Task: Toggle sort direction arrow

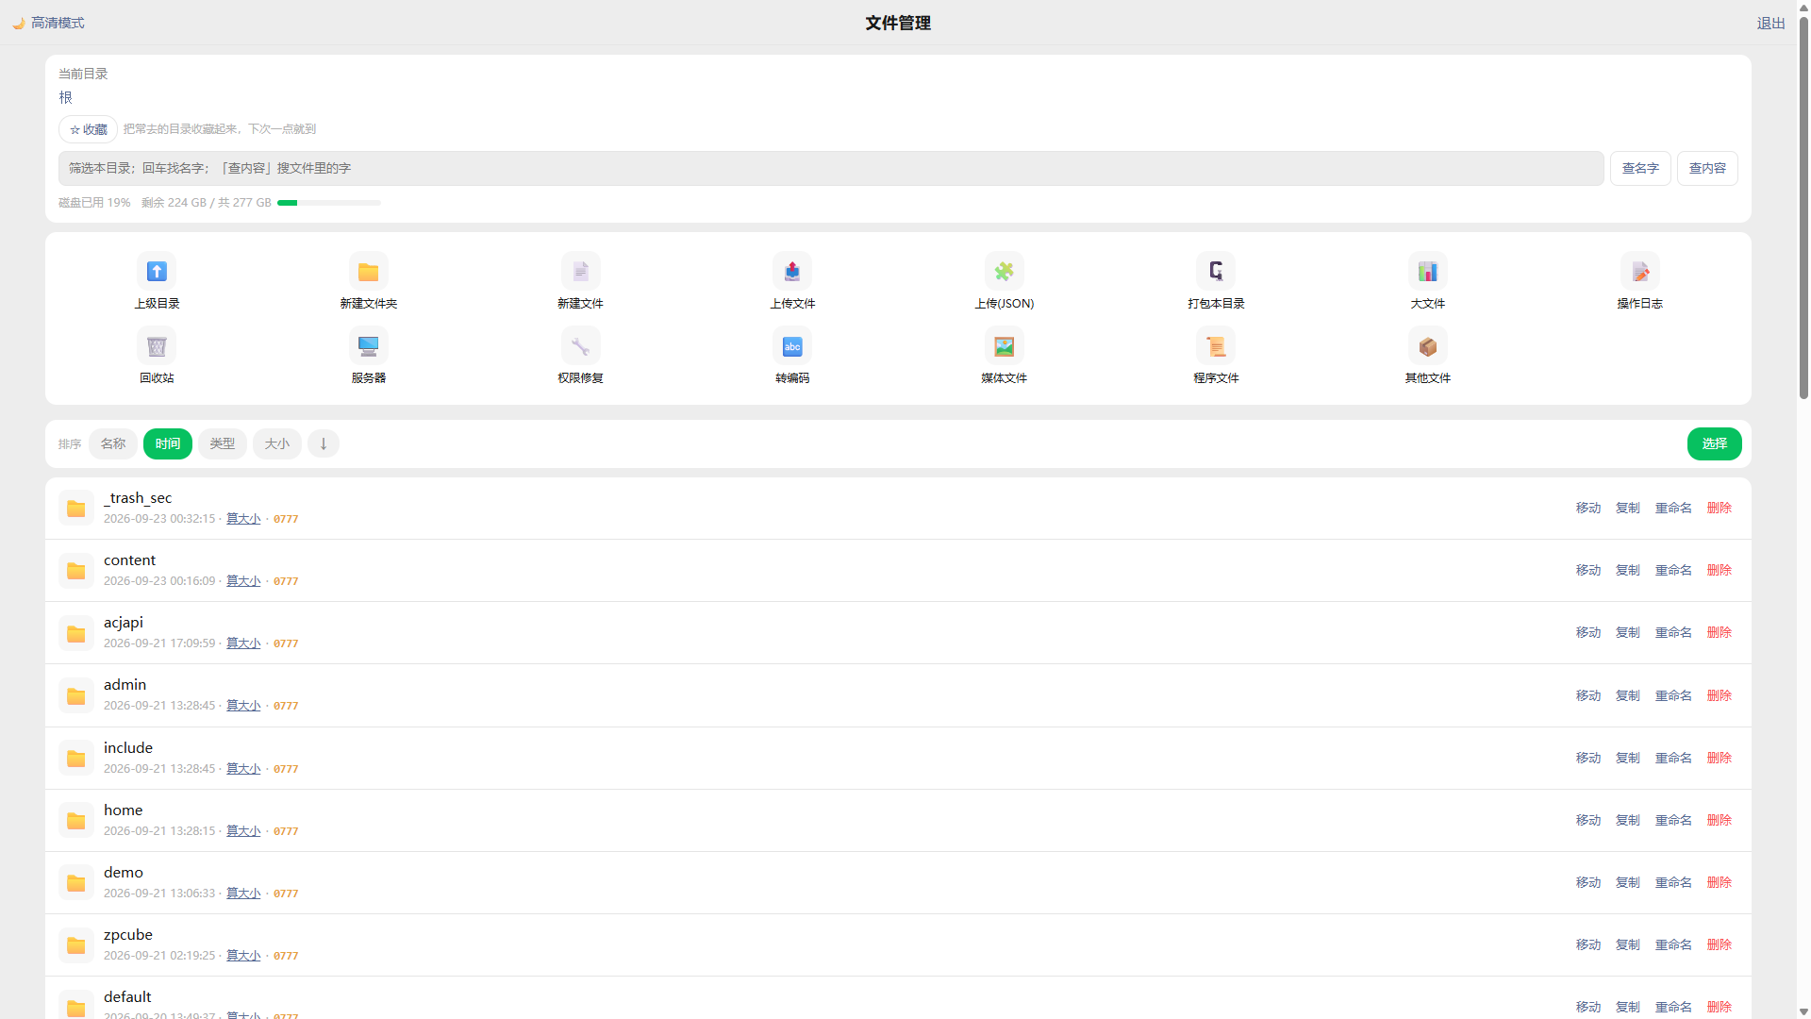Action: (324, 443)
